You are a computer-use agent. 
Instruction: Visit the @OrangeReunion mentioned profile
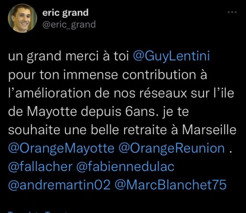tap(172, 148)
